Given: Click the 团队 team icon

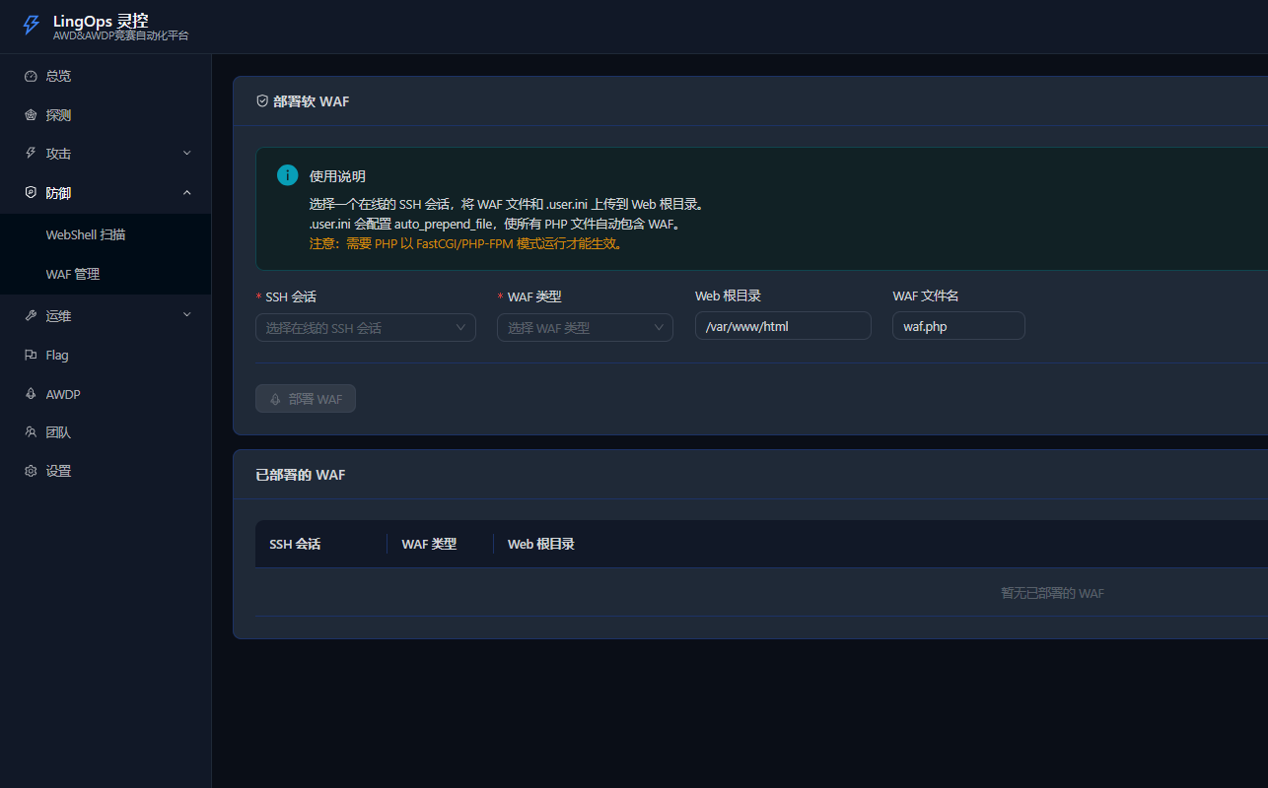Looking at the screenshot, I should click(31, 432).
